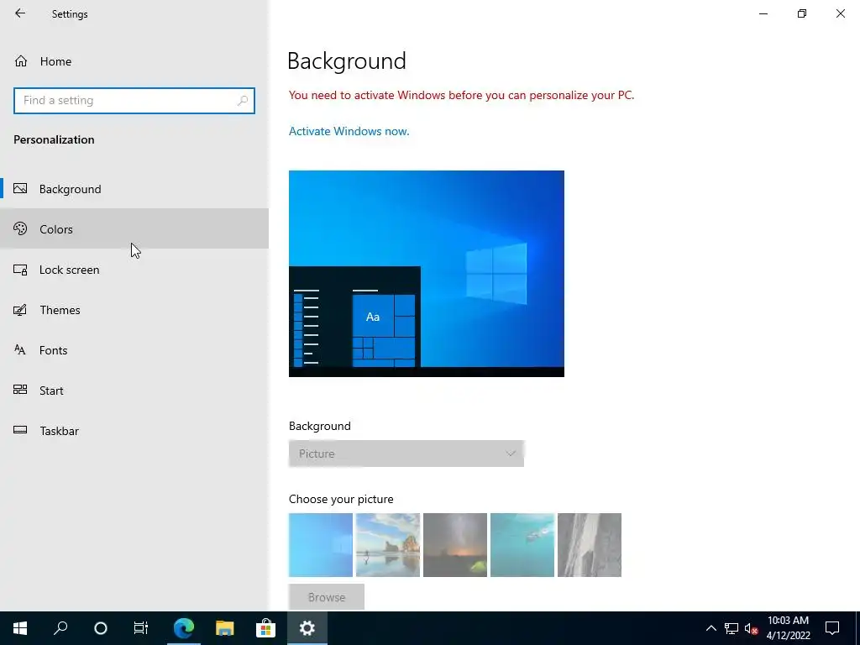This screenshot has height=645, width=860.
Task: Open Microsoft Store from taskbar
Action: tap(265, 628)
